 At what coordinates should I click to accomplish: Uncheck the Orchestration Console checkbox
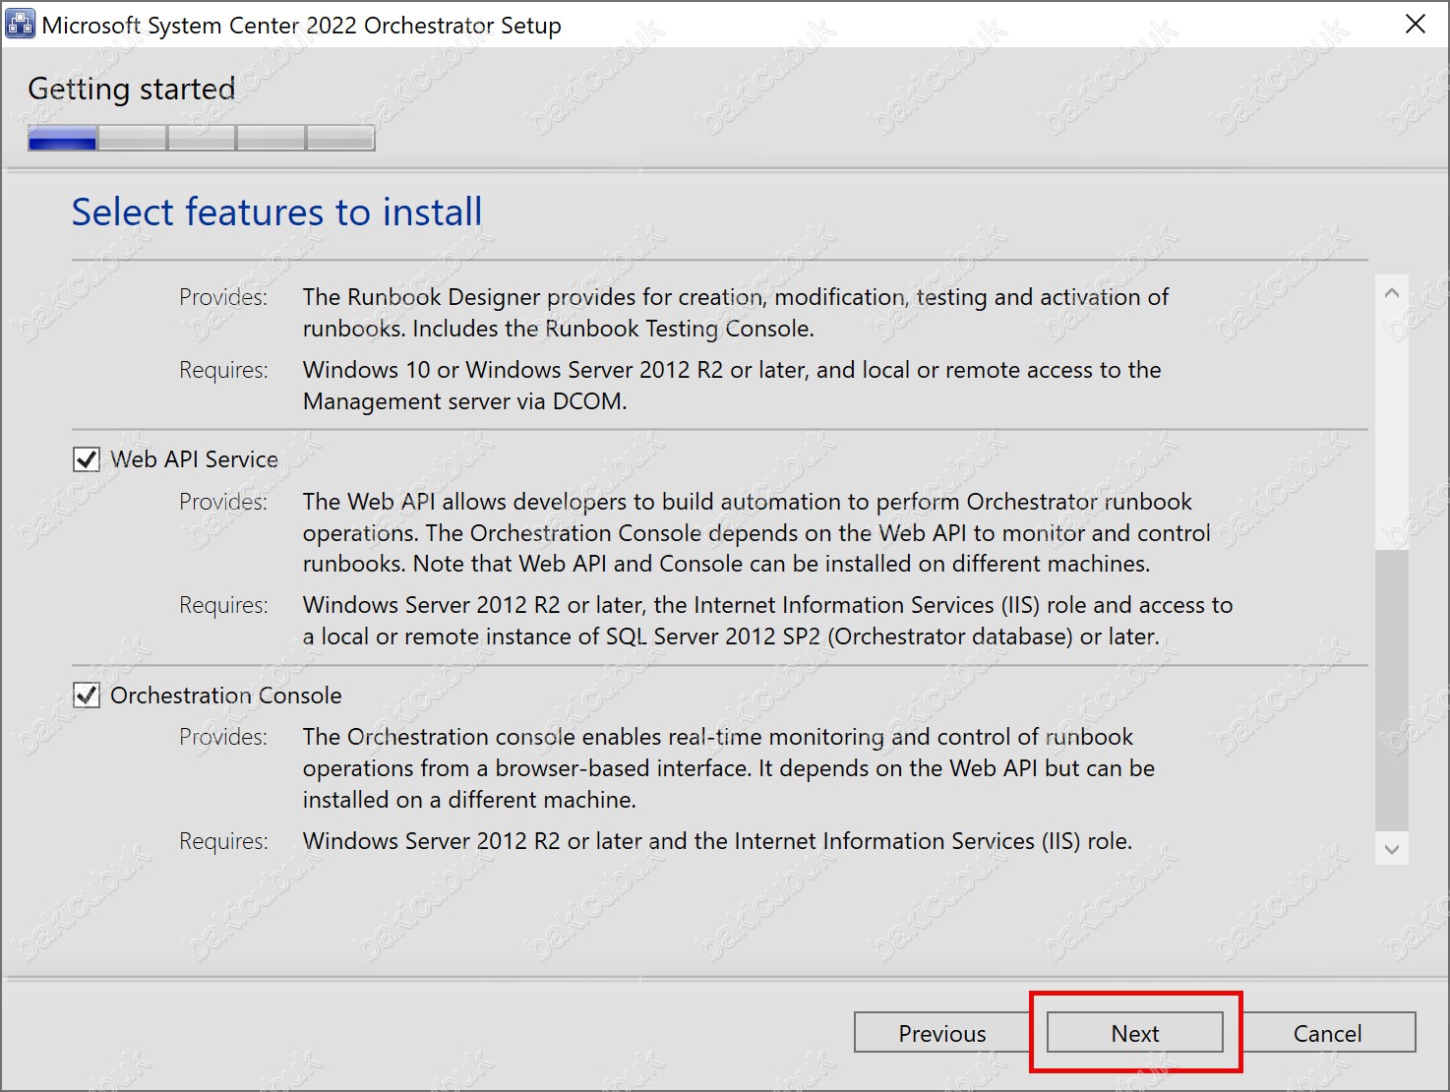87,696
